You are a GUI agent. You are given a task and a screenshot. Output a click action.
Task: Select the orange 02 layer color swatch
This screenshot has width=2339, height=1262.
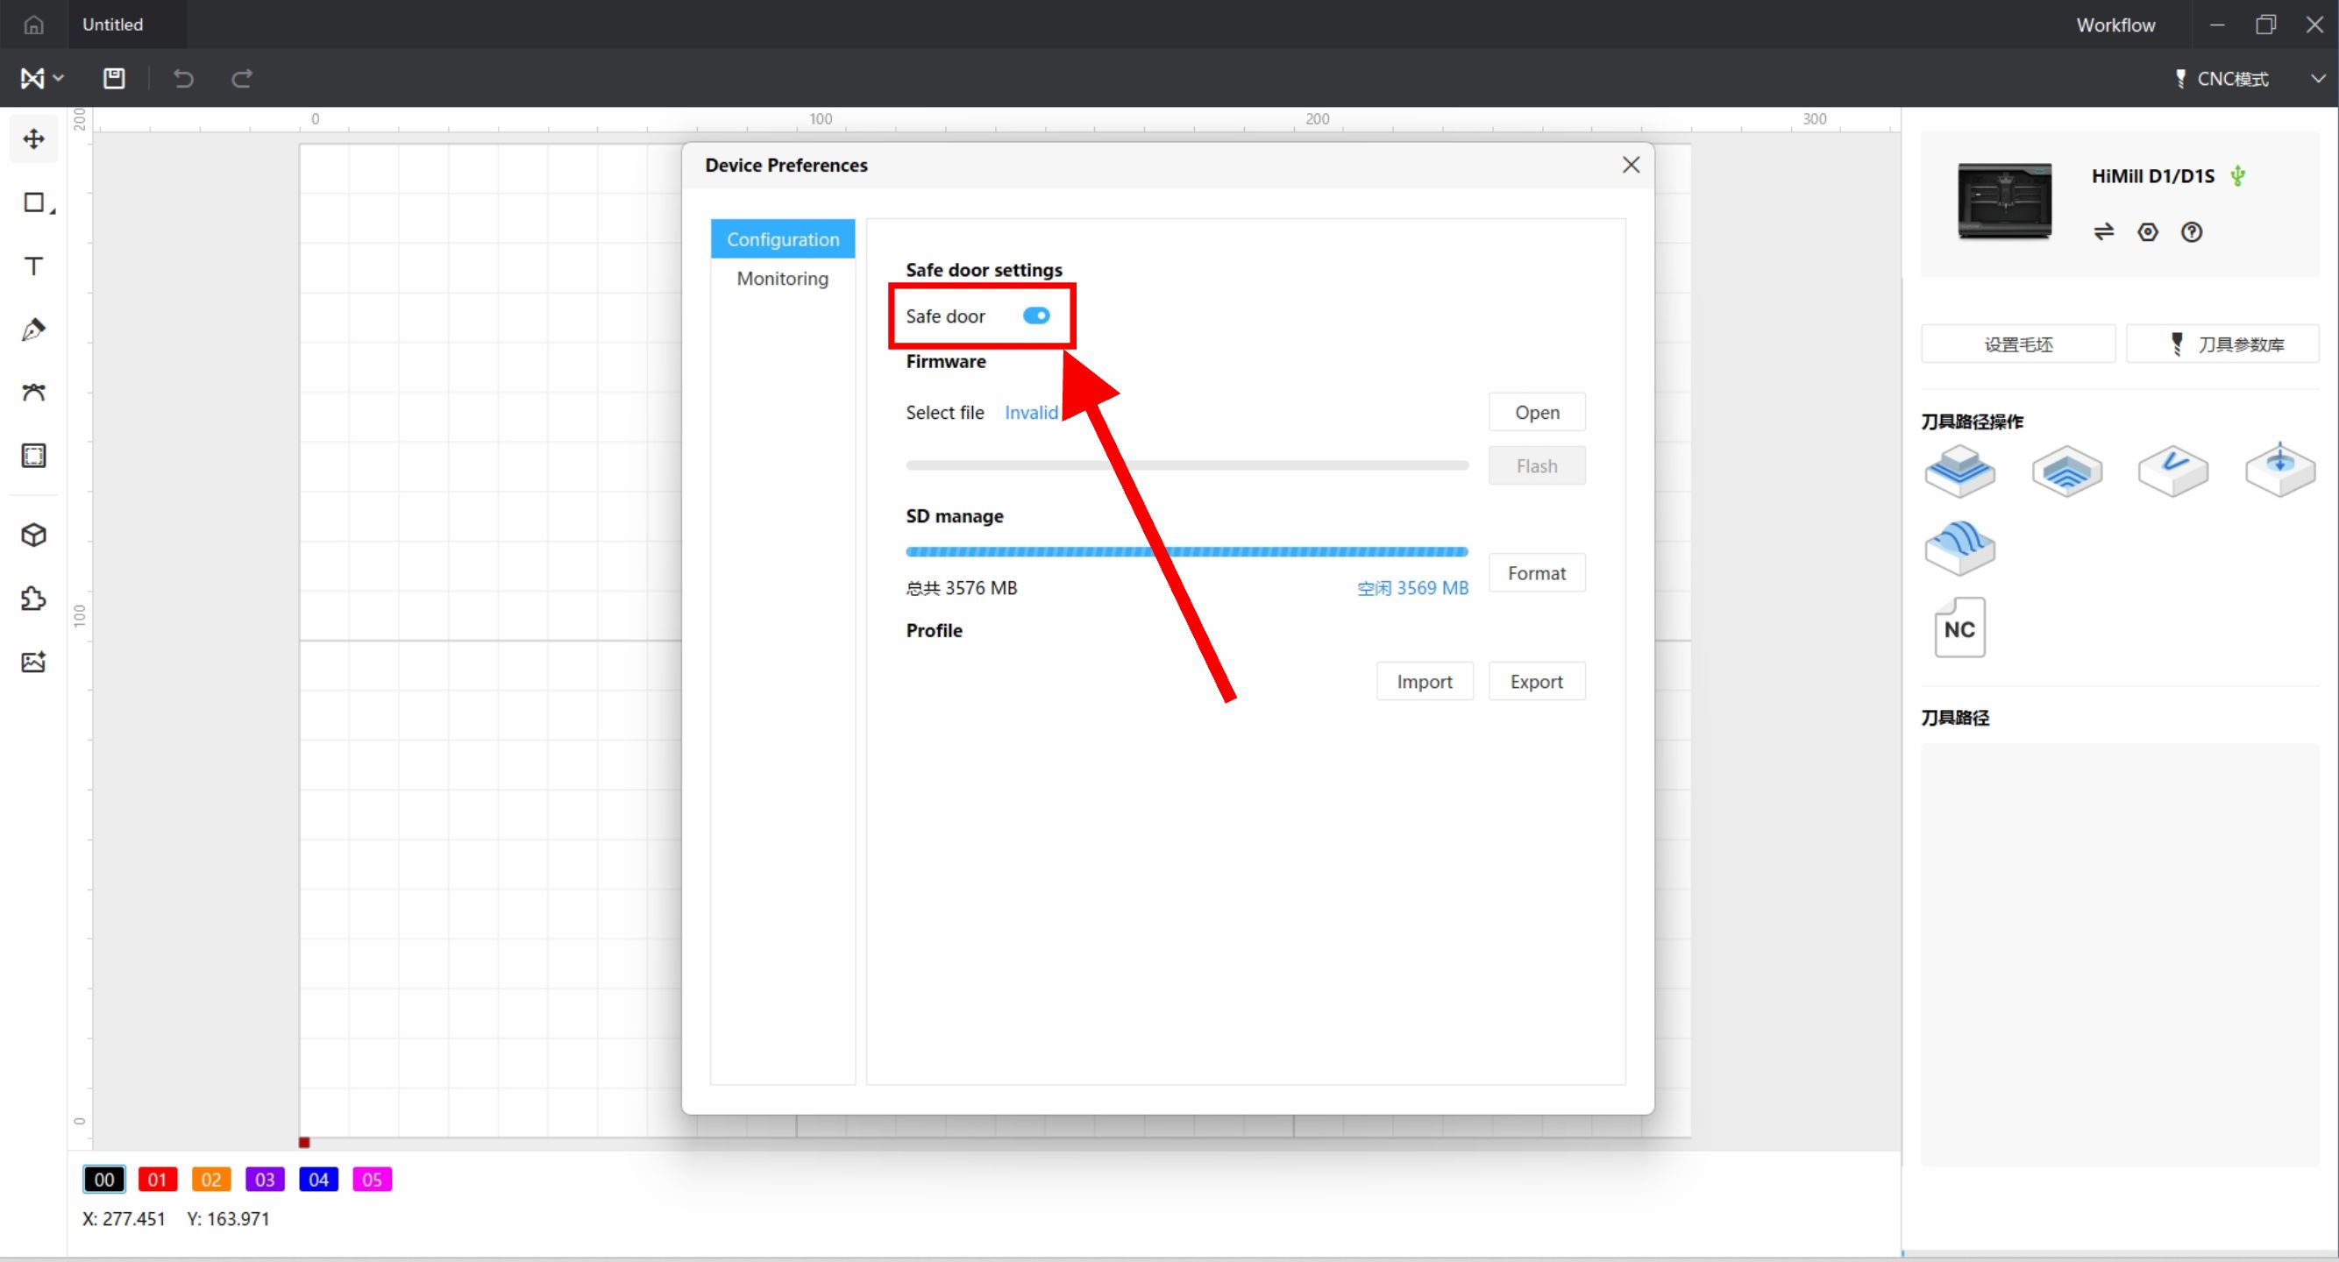point(210,1180)
